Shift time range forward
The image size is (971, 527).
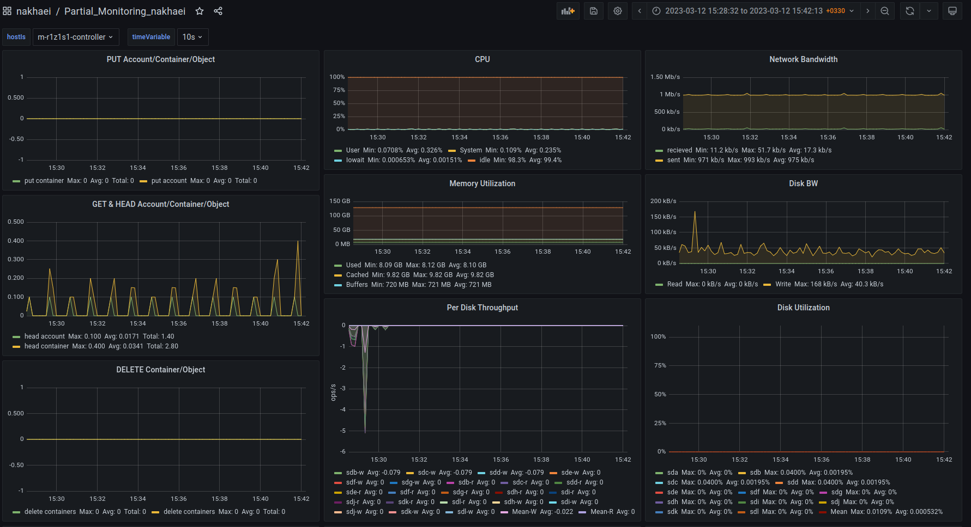pos(868,11)
